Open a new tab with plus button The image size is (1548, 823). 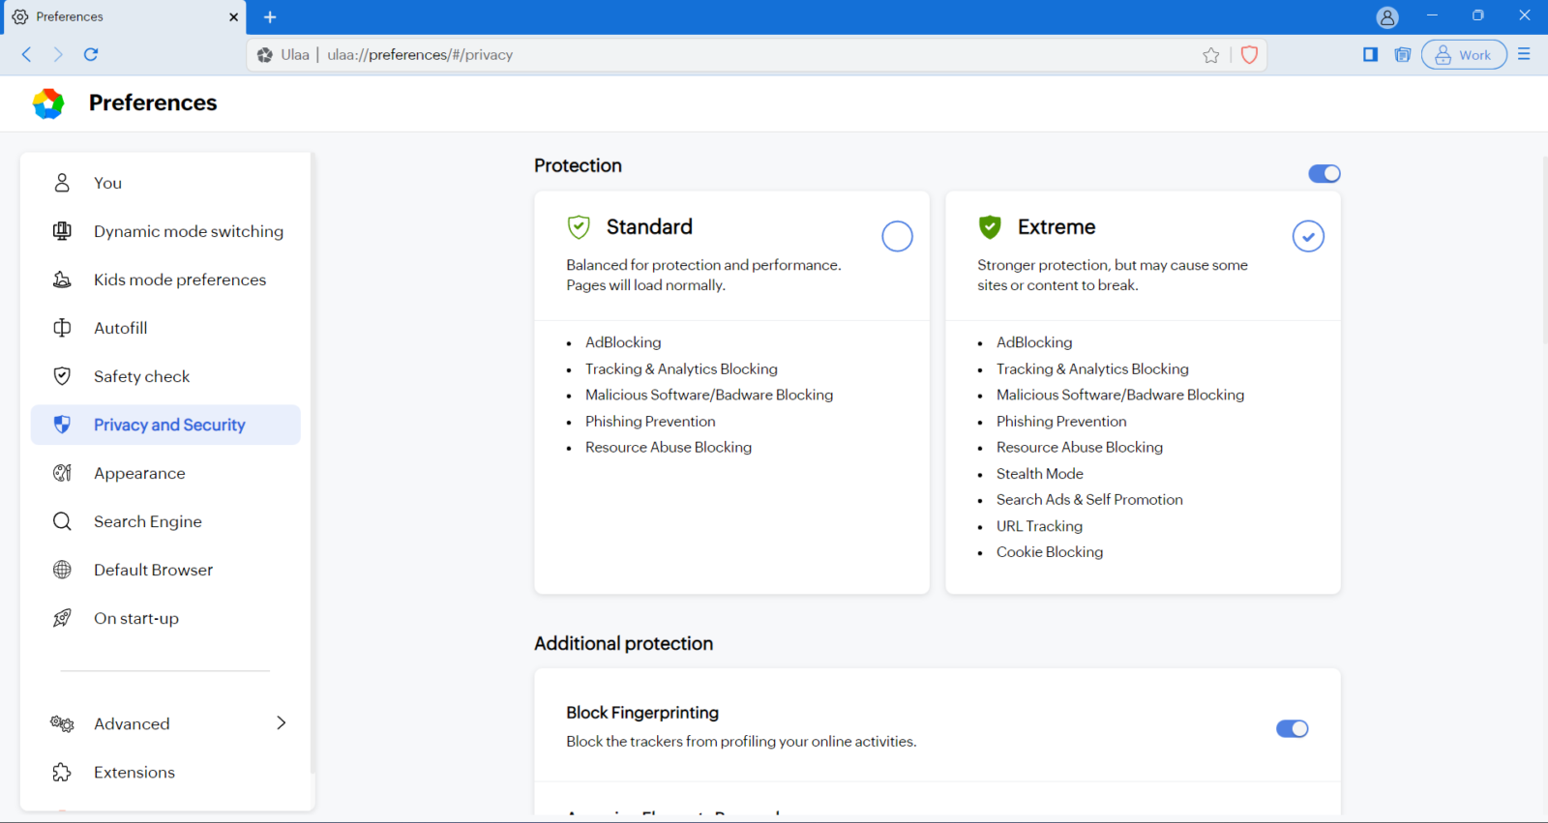pos(270,17)
